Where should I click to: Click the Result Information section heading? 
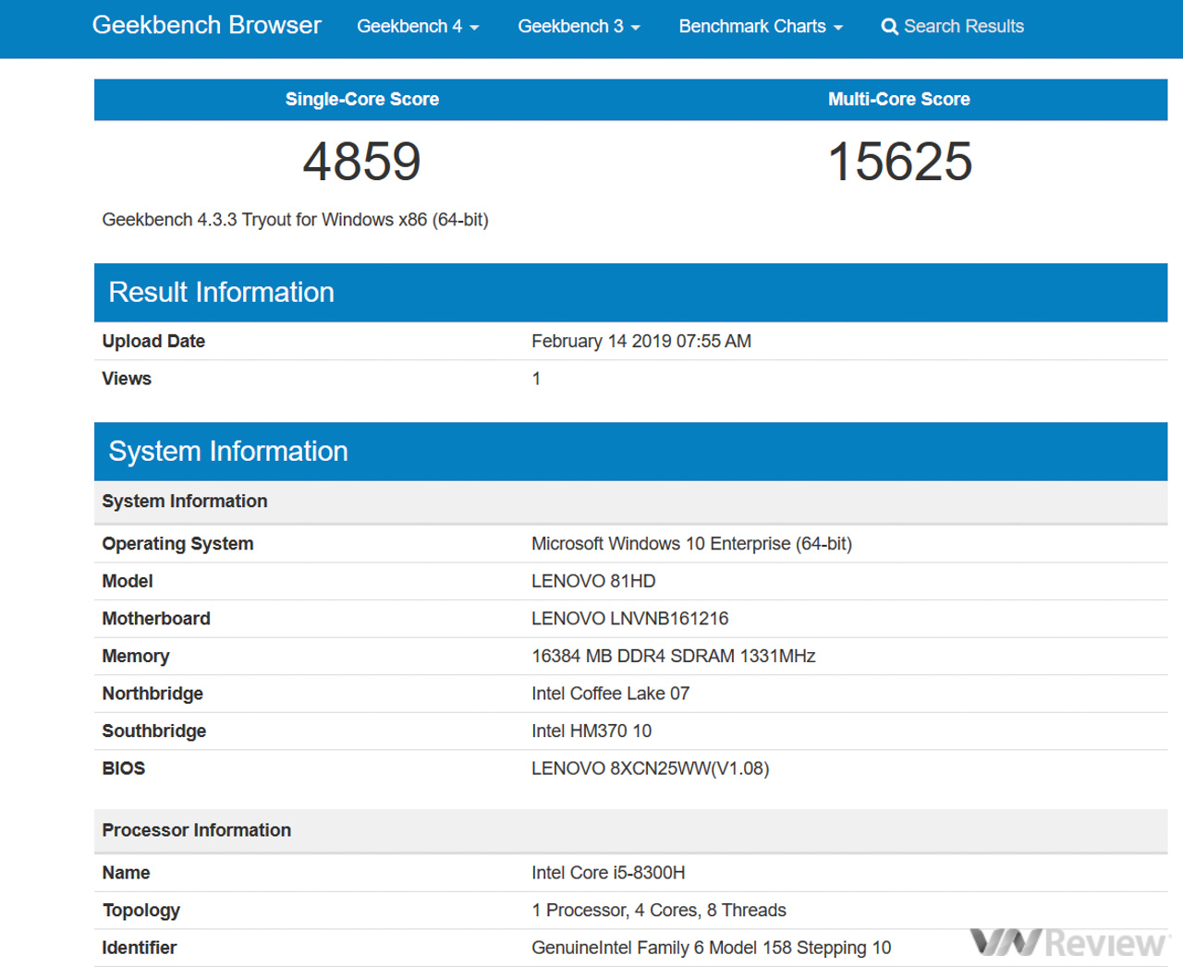point(221,292)
